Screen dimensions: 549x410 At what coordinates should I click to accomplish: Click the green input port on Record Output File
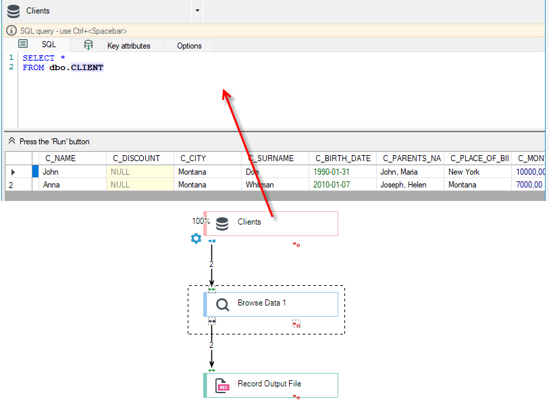tap(212, 370)
